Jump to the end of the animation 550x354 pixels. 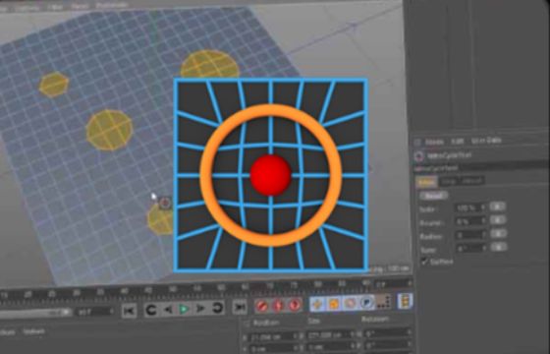tap(240, 308)
